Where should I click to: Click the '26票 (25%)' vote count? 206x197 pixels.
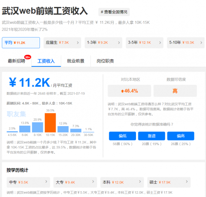pos(181,144)
